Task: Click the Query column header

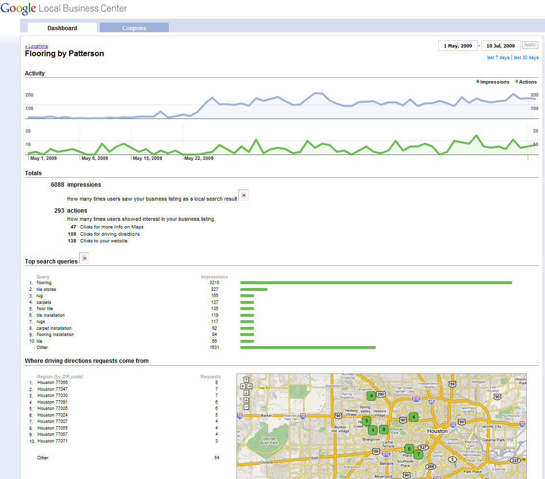Action: coord(43,276)
